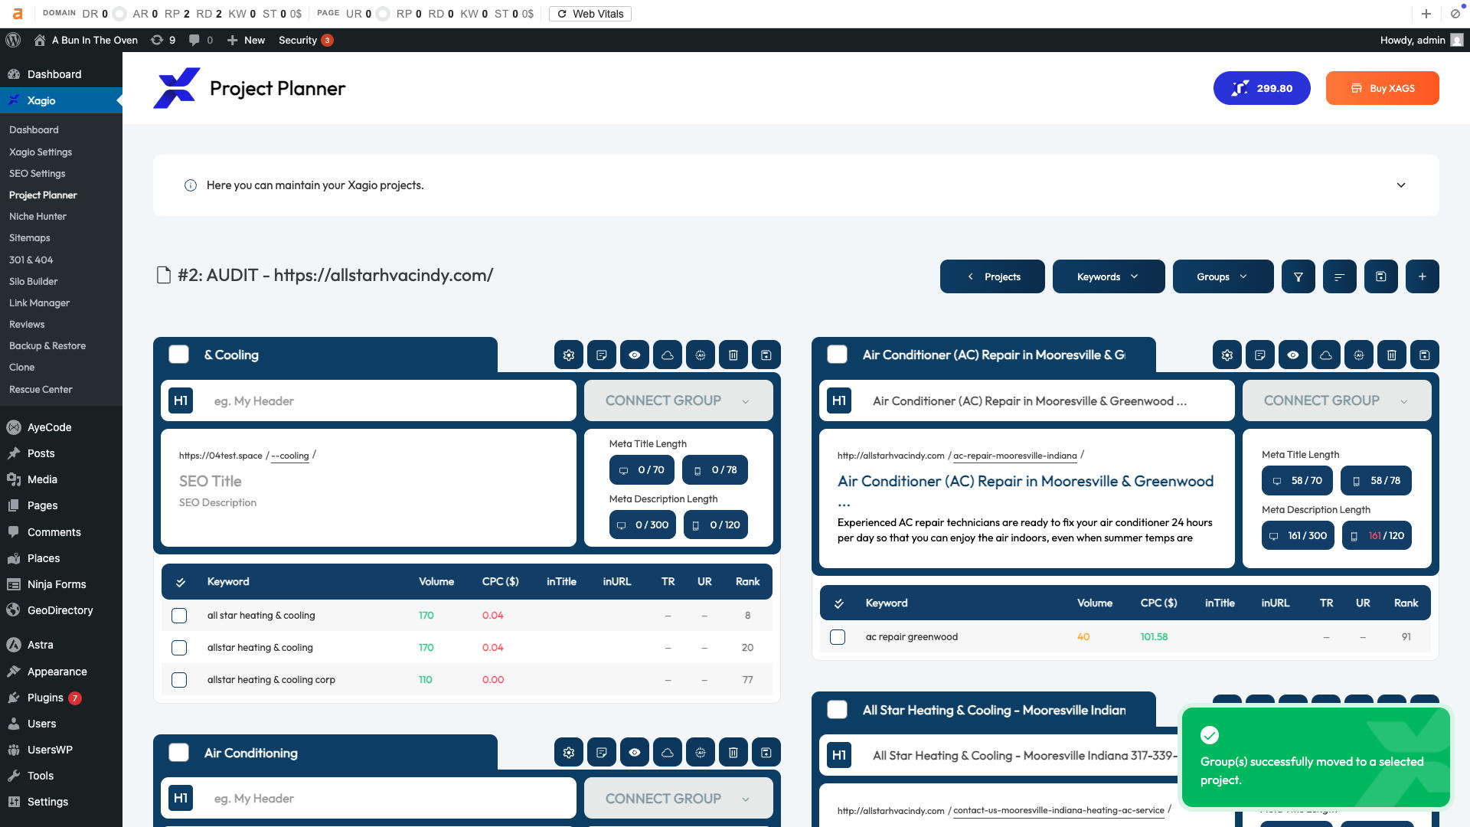Image resolution: width=1470 pixels, height=827 pixels.
Task: Open notes icon for Air Conditioner Repair group
Action: point(1260,355)
